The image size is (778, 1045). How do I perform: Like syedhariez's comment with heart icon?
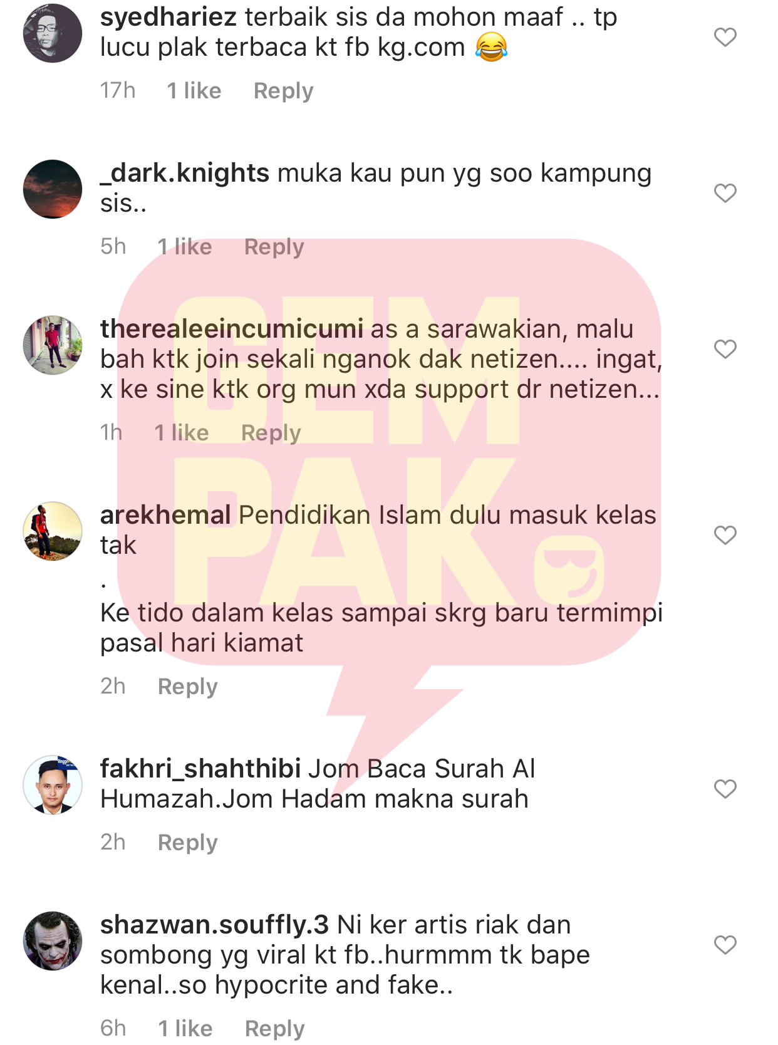(725, 37)
